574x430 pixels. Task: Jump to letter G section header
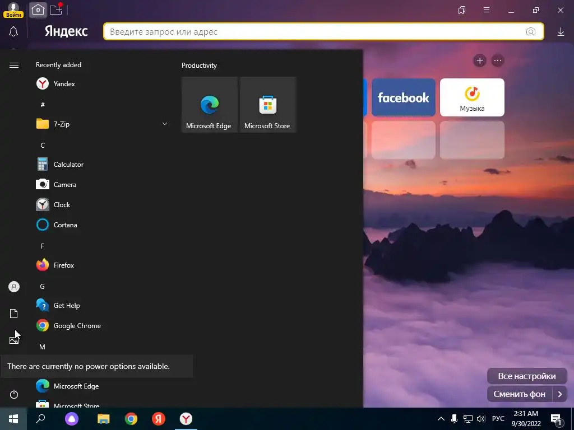pyautogui.click(x=43, y=287)
